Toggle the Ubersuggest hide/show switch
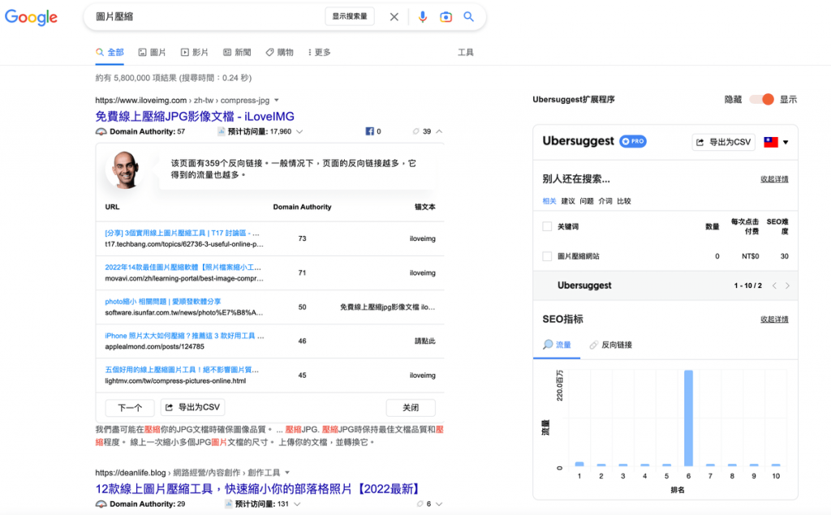The image size is (831, 515). 761,99
